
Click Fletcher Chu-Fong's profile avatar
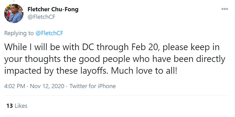pyautogui.click(x=14, y=13)
